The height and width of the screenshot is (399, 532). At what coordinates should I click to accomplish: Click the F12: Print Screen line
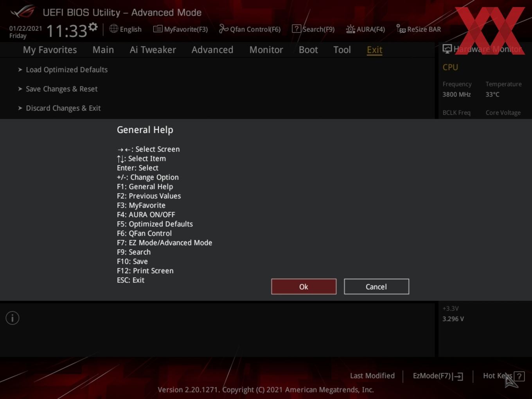pyautogui.click(x=145, y=271)
